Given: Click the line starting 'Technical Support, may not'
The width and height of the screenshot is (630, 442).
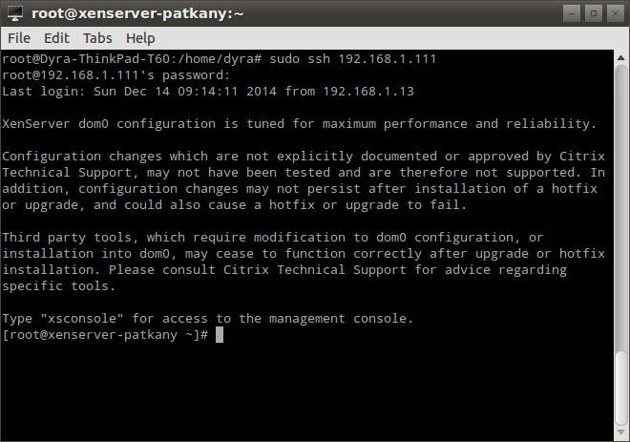Looking at the screenshot, I should click(304, 173).
